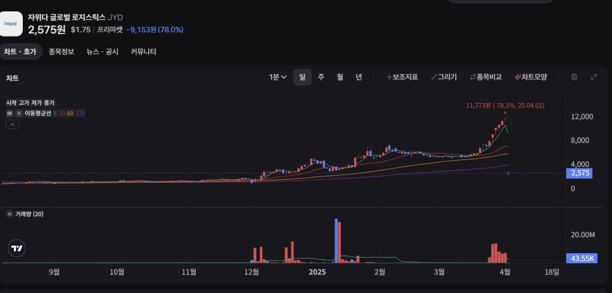This screenshot has width=612, height=293.
Task: Click the 18일 label on time axis
Action: click(552, 272)
